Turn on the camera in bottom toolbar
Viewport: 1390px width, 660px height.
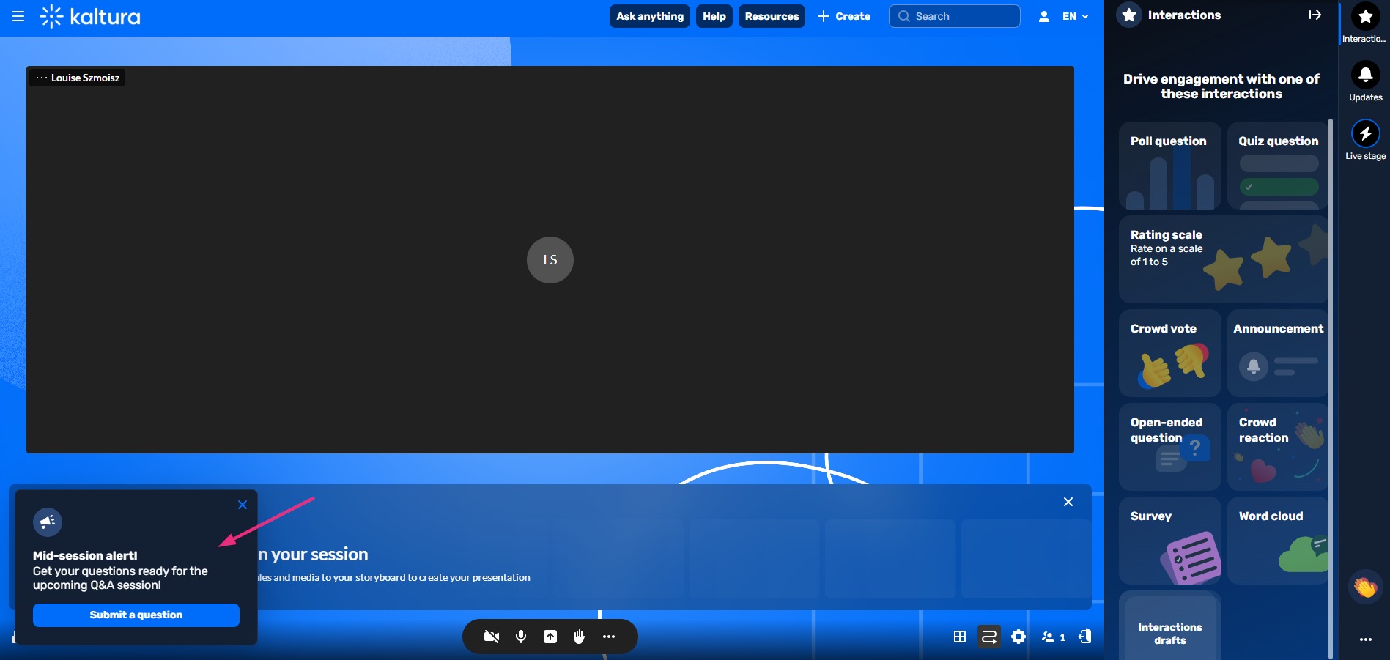[x=492, y=637]
